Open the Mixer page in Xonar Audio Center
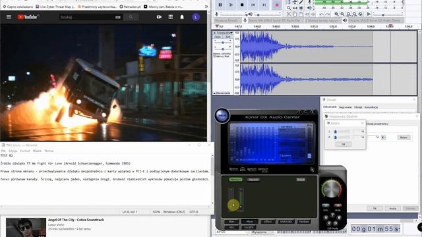Screen dimensions: 422x237 coord(249,221)
